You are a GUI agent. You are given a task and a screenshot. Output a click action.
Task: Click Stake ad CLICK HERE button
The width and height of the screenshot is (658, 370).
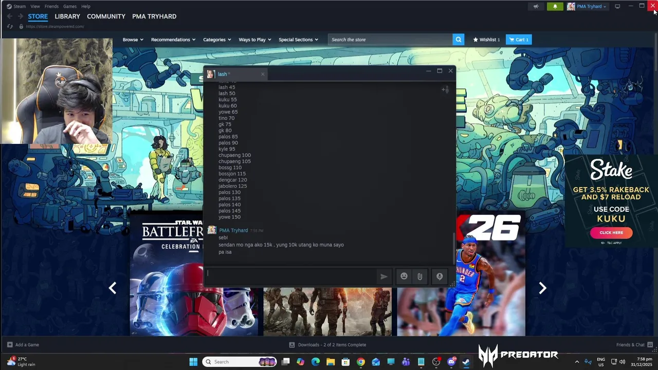coord(611,232)
